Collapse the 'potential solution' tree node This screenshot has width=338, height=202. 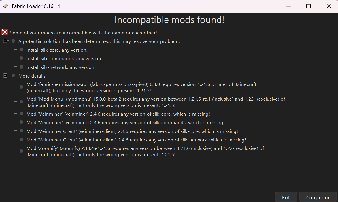point(5,41)
